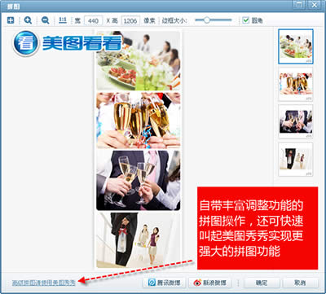This screenshot has height=294, width=326.
Task: Click the zoom in magnifier icon
Action: point(28,20)
